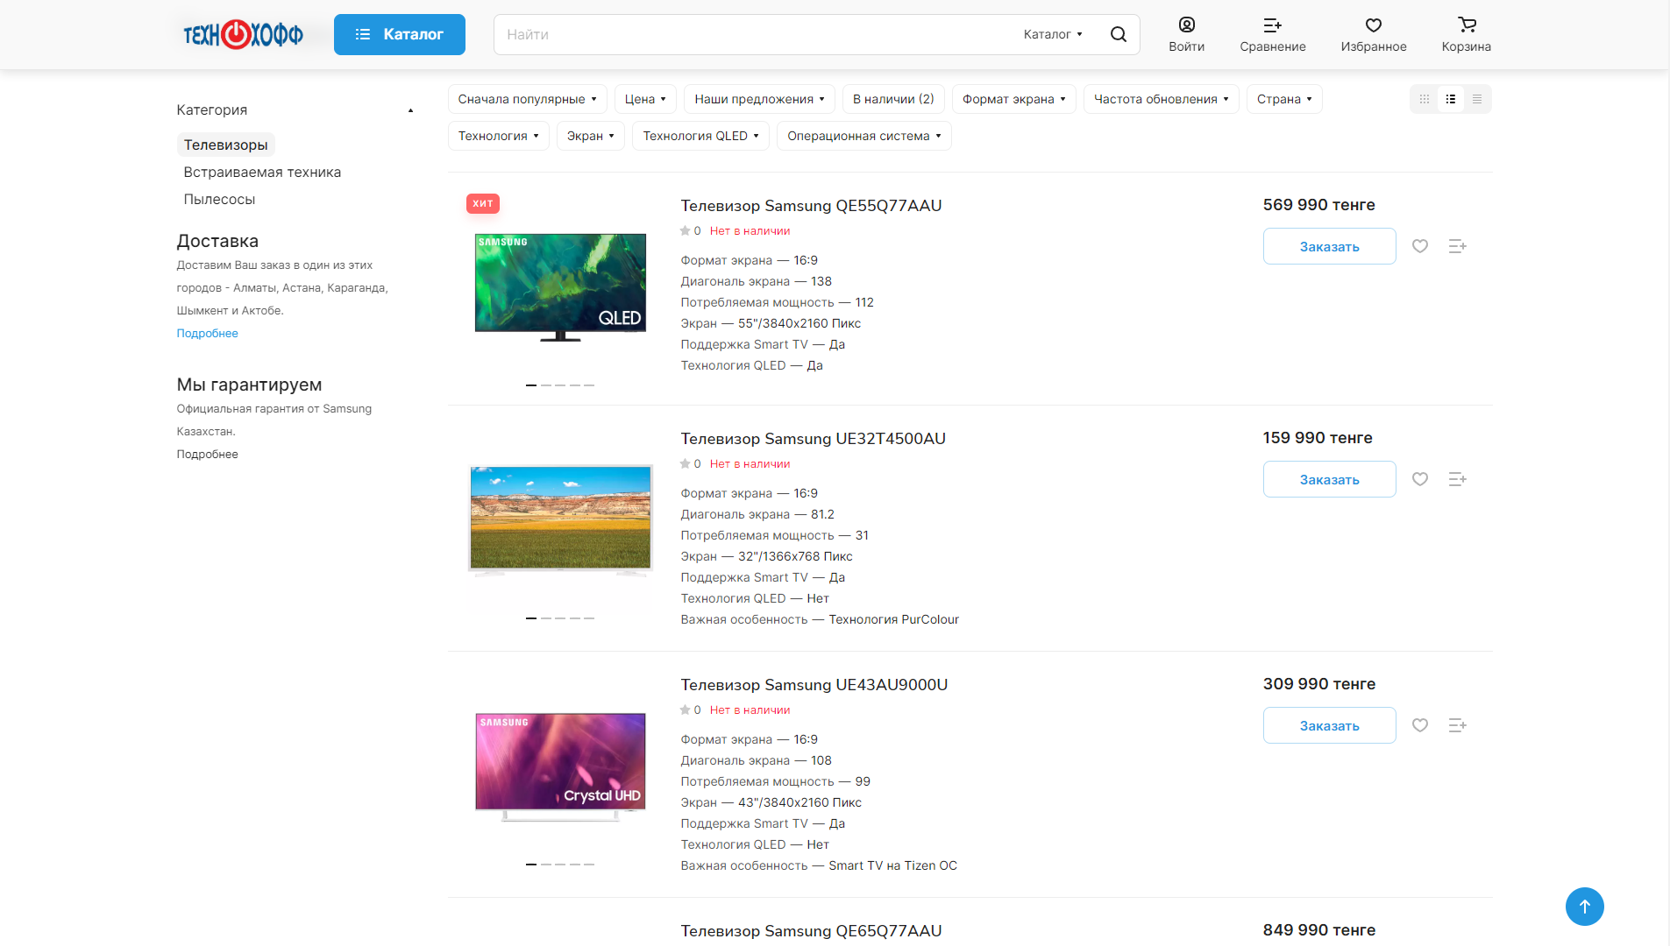Open the Сначала популярные sort dropdown
This screenshot has height=946, width=1670.
click(x=528, y=99)
